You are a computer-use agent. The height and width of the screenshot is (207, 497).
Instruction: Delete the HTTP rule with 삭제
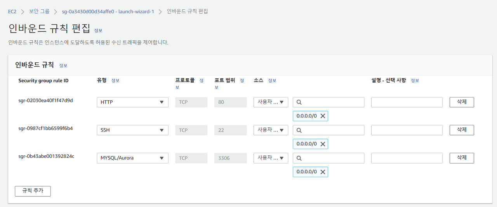click(462, 102)
